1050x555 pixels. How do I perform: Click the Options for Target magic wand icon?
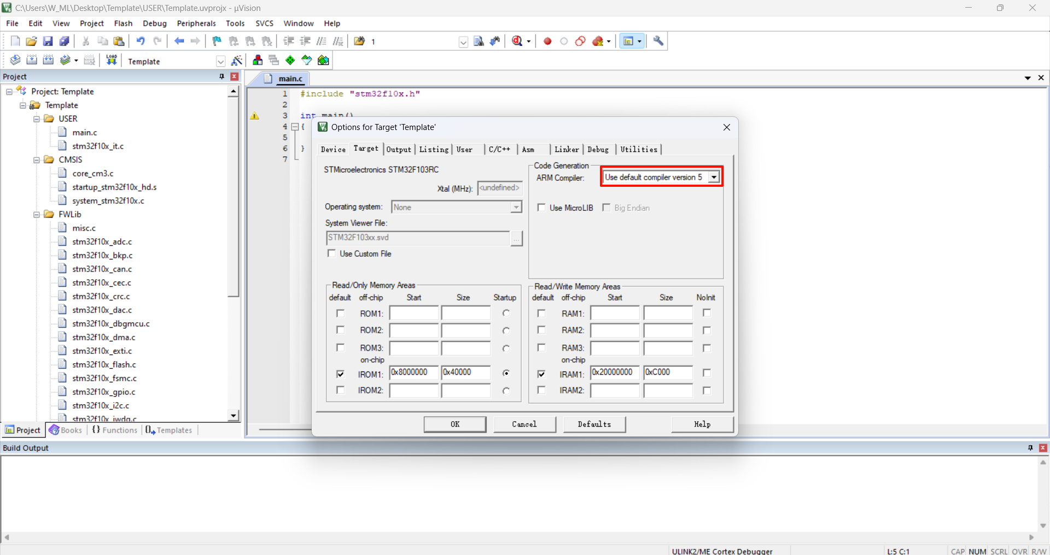click(x=237, y=60)
